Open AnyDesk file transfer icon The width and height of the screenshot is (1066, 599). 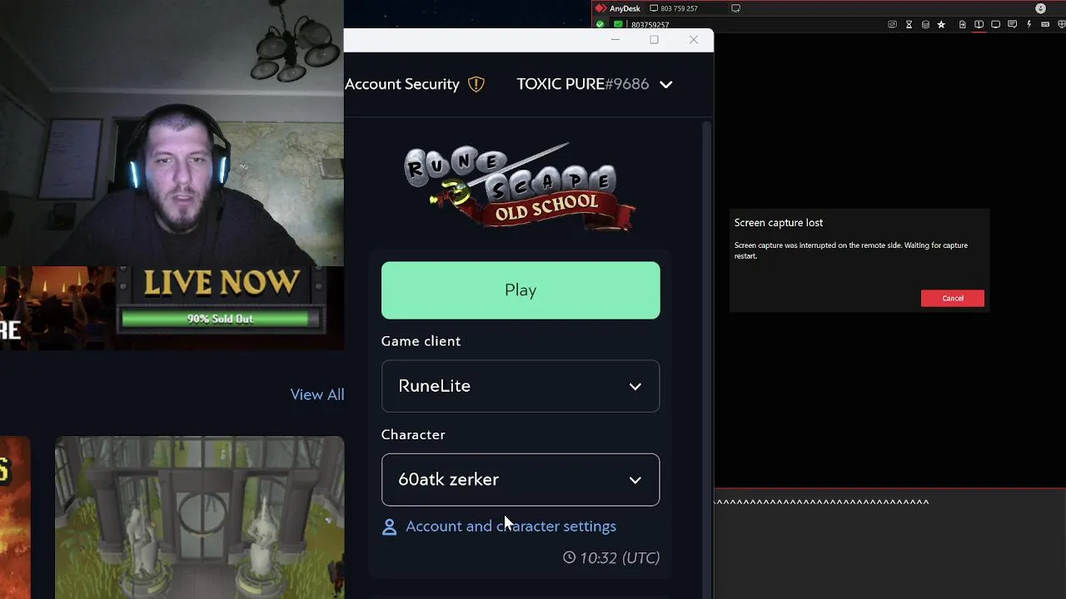pos(963,24)
